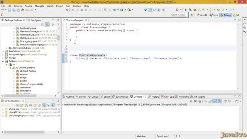Click the Run External Tools icon
Viewport: 247px width, 139px height.
coord(129,10)
